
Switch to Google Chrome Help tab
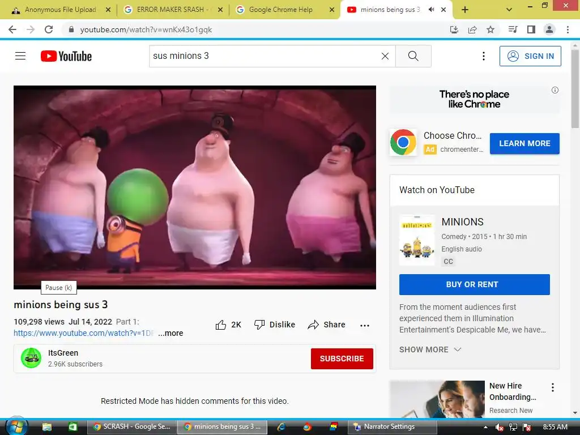(280, 10)
